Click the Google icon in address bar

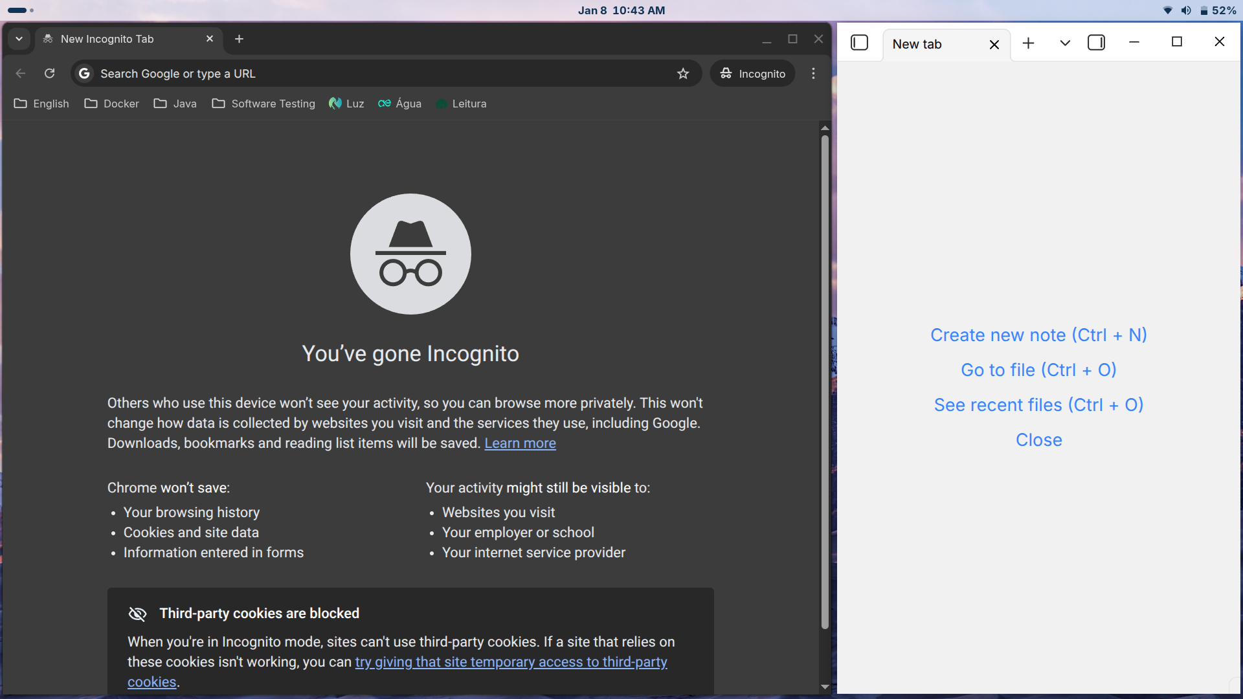click(84, 74)
